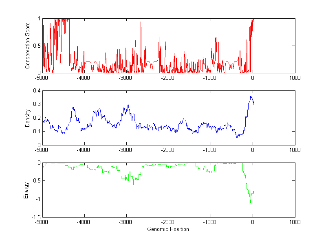The height and width of the screenshot is (244, 326).
Task: Click the 1000 tick label below Energy plot
Action: click(x=295, y=222)
